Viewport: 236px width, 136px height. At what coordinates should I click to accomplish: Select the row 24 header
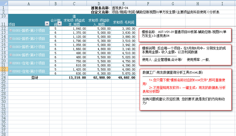tap(4, 77)
